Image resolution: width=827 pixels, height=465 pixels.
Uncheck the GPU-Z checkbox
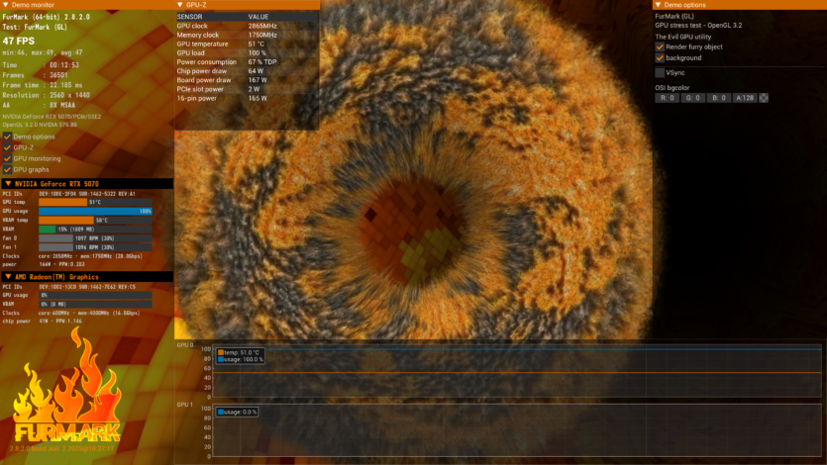(7, 147)
